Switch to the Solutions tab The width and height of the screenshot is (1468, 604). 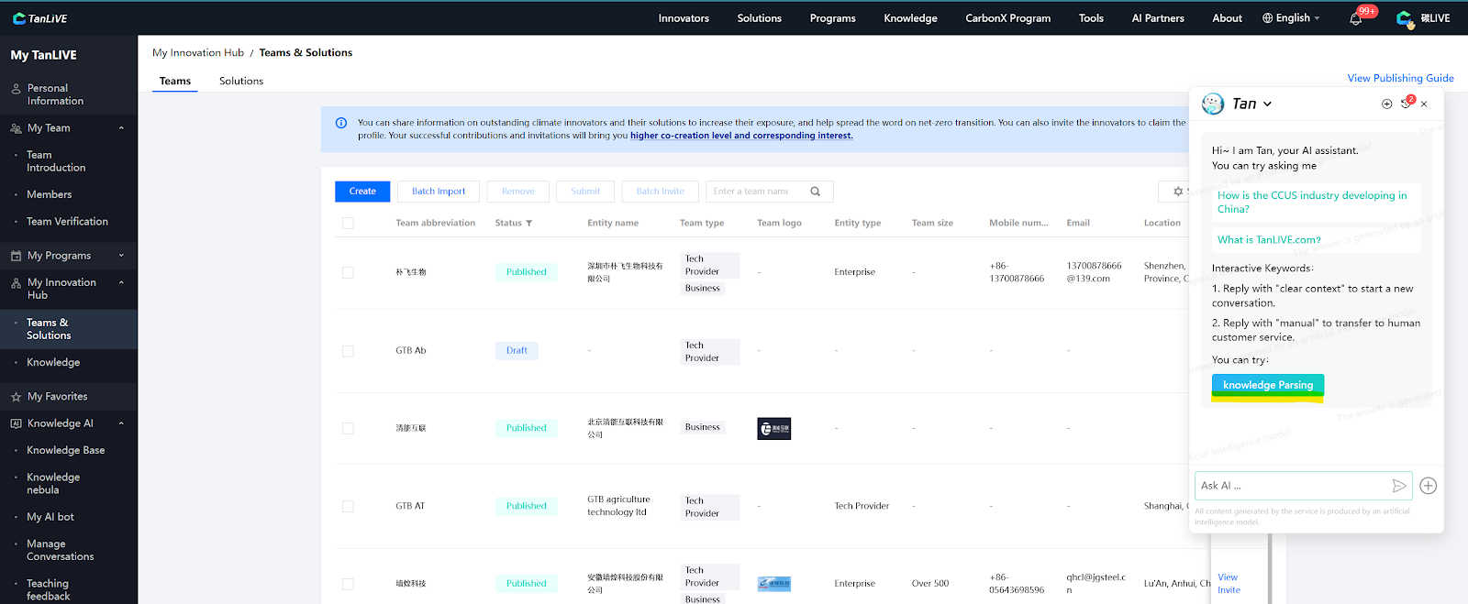pos(240,82)
